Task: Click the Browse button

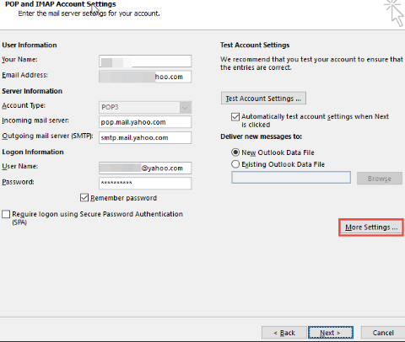Action: pos(380,179)
